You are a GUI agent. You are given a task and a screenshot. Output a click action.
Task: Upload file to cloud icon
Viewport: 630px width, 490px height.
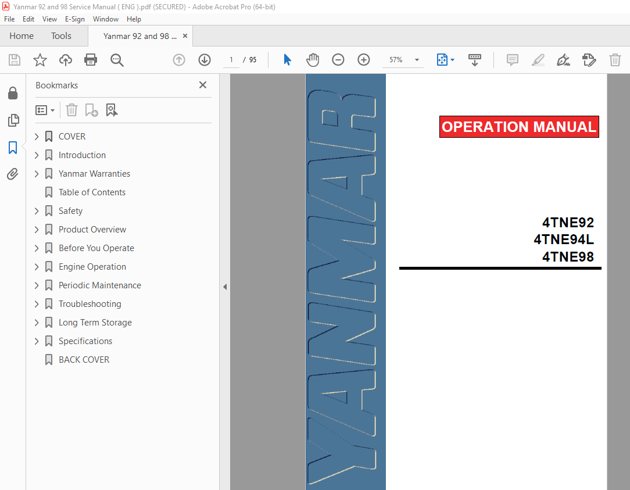tap(66, 60)
